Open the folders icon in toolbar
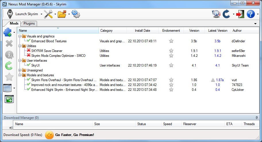 point(62,14)
